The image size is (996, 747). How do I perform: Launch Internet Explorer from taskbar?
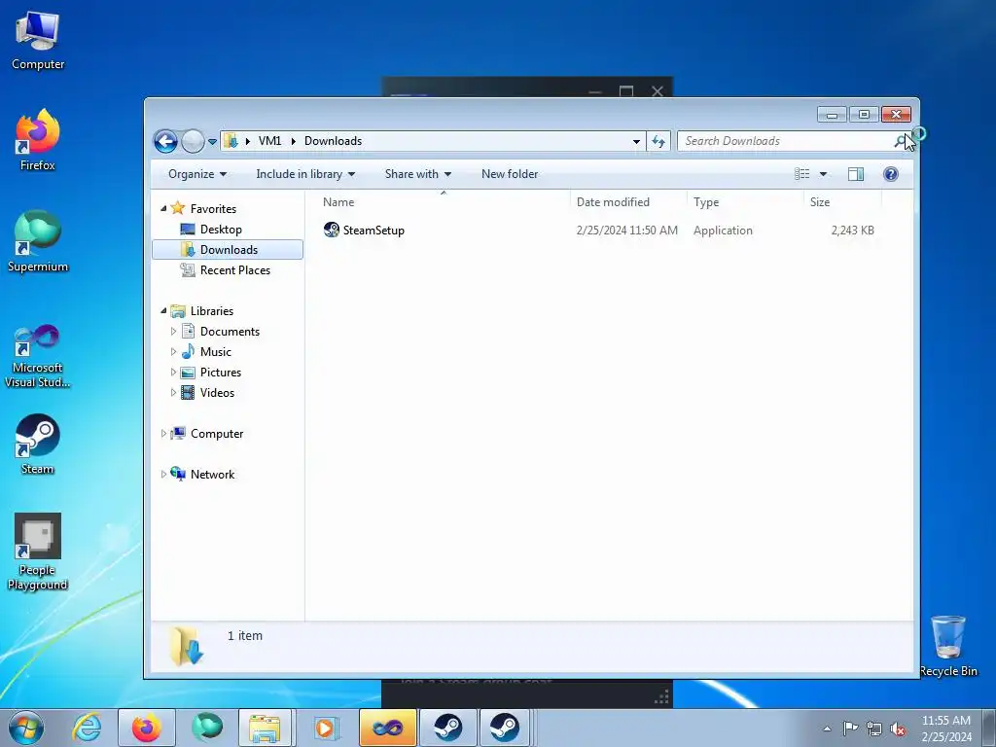[x=87, y=728]
